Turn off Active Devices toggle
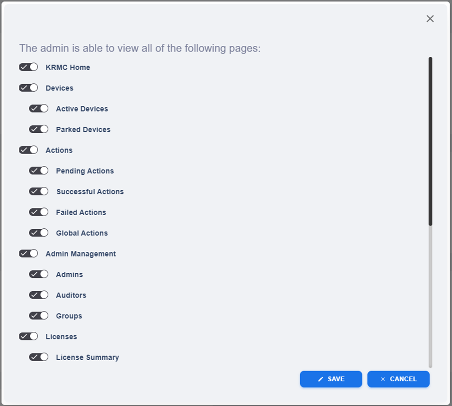452x406 pixels. 39,109
